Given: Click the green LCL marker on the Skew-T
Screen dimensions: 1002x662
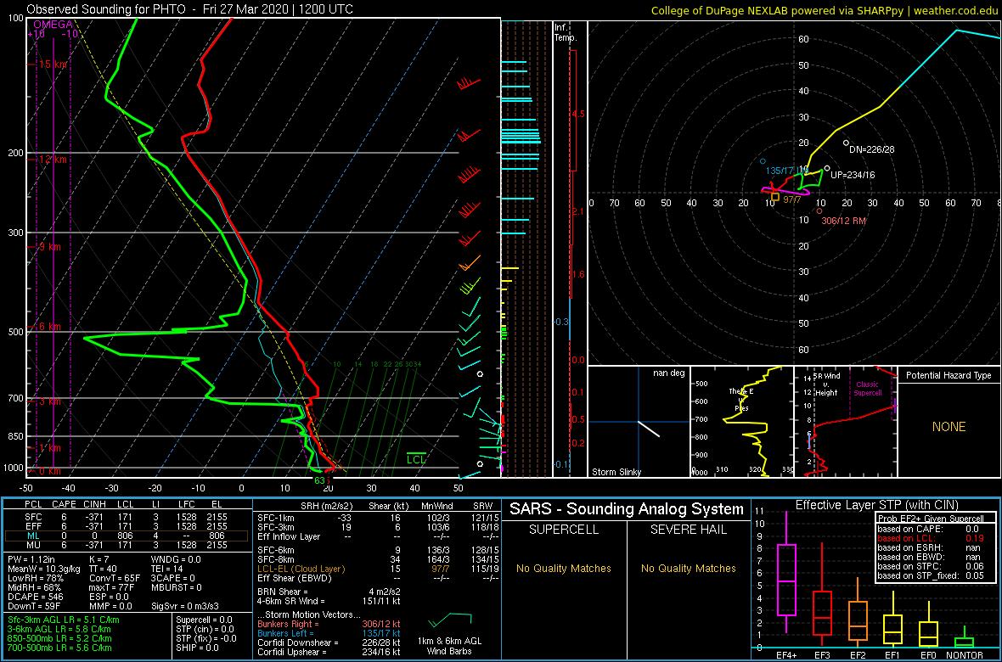Looking at the screenshot, I should point(417,458).
